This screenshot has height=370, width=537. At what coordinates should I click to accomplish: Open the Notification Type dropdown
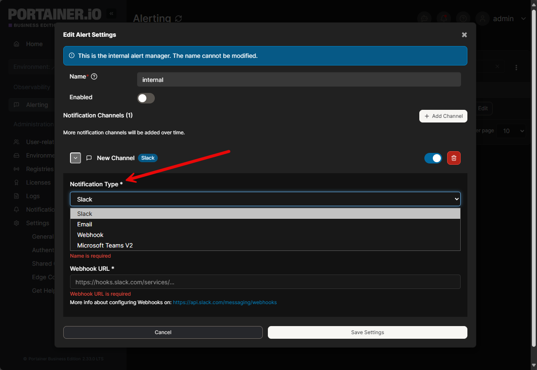click(x=265, y=199)
